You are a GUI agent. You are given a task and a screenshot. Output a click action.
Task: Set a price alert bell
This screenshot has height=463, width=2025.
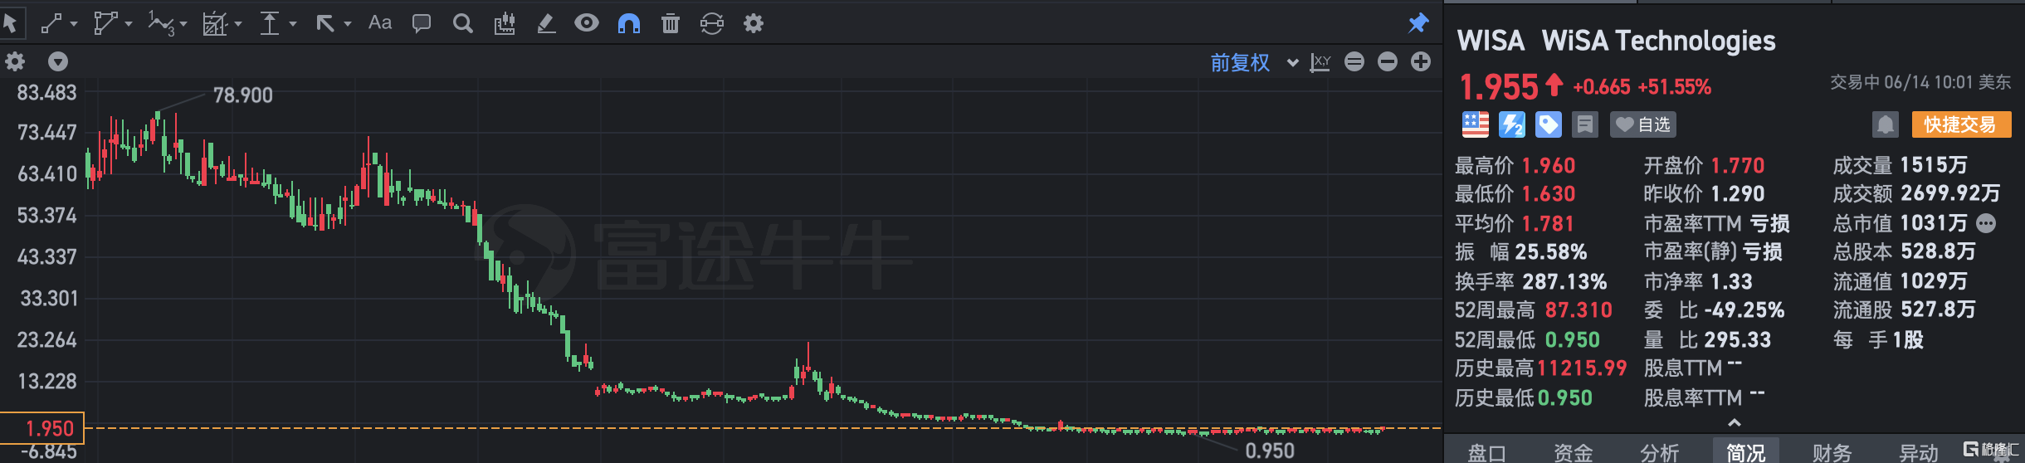coord(1886,124)
